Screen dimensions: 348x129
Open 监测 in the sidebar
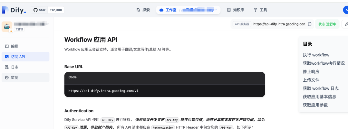[x=25, y=78]
